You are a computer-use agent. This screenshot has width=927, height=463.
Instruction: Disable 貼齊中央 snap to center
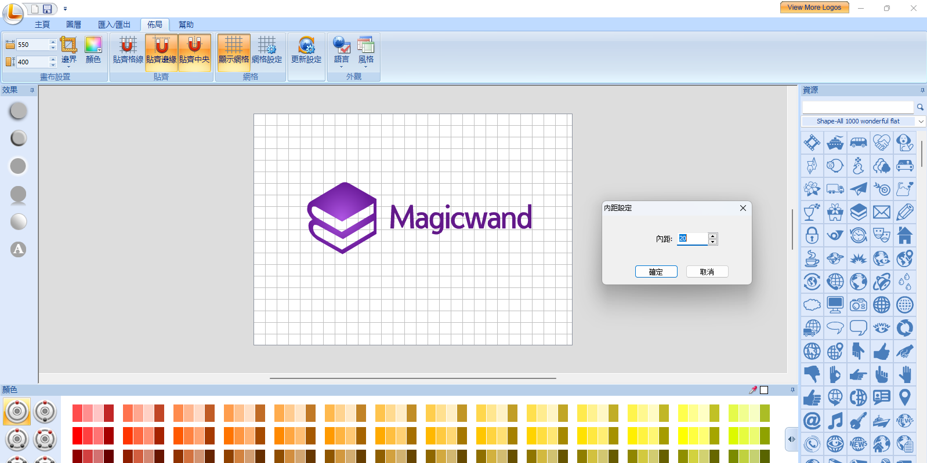pyautogui.click(x=194, y=50)
